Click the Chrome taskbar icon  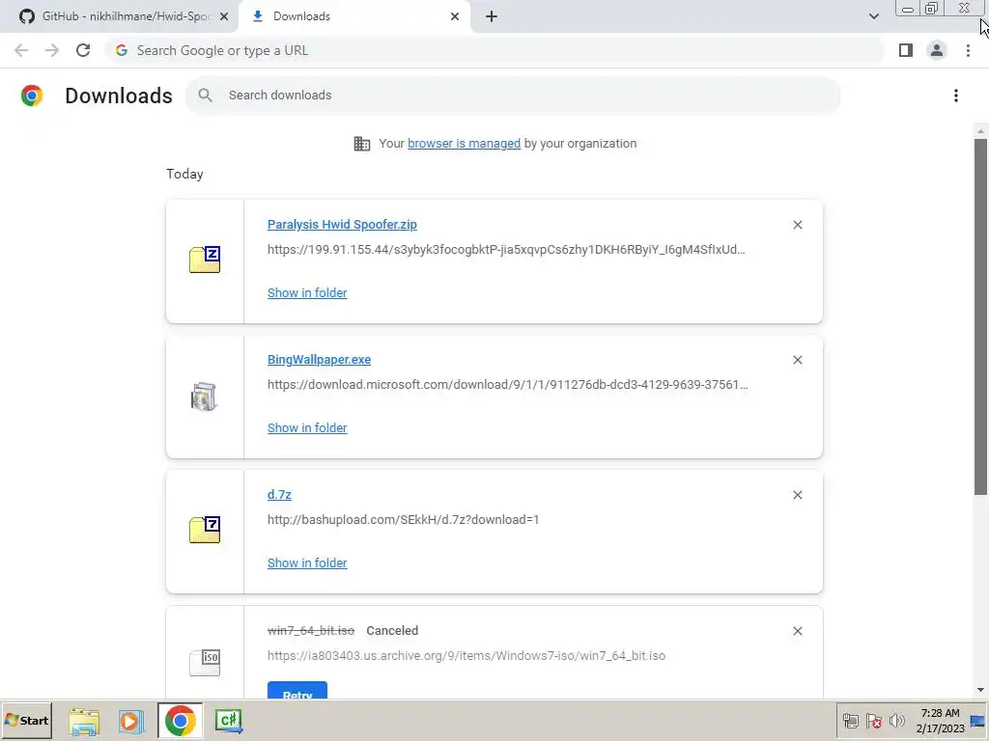coord(181,722)
